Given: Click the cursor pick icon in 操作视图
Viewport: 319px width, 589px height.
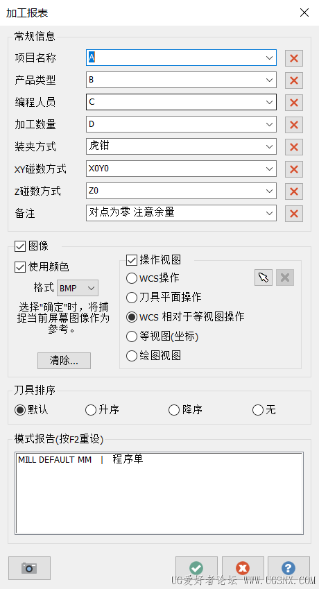Looking at the screenshot, I should click(264, 278).
